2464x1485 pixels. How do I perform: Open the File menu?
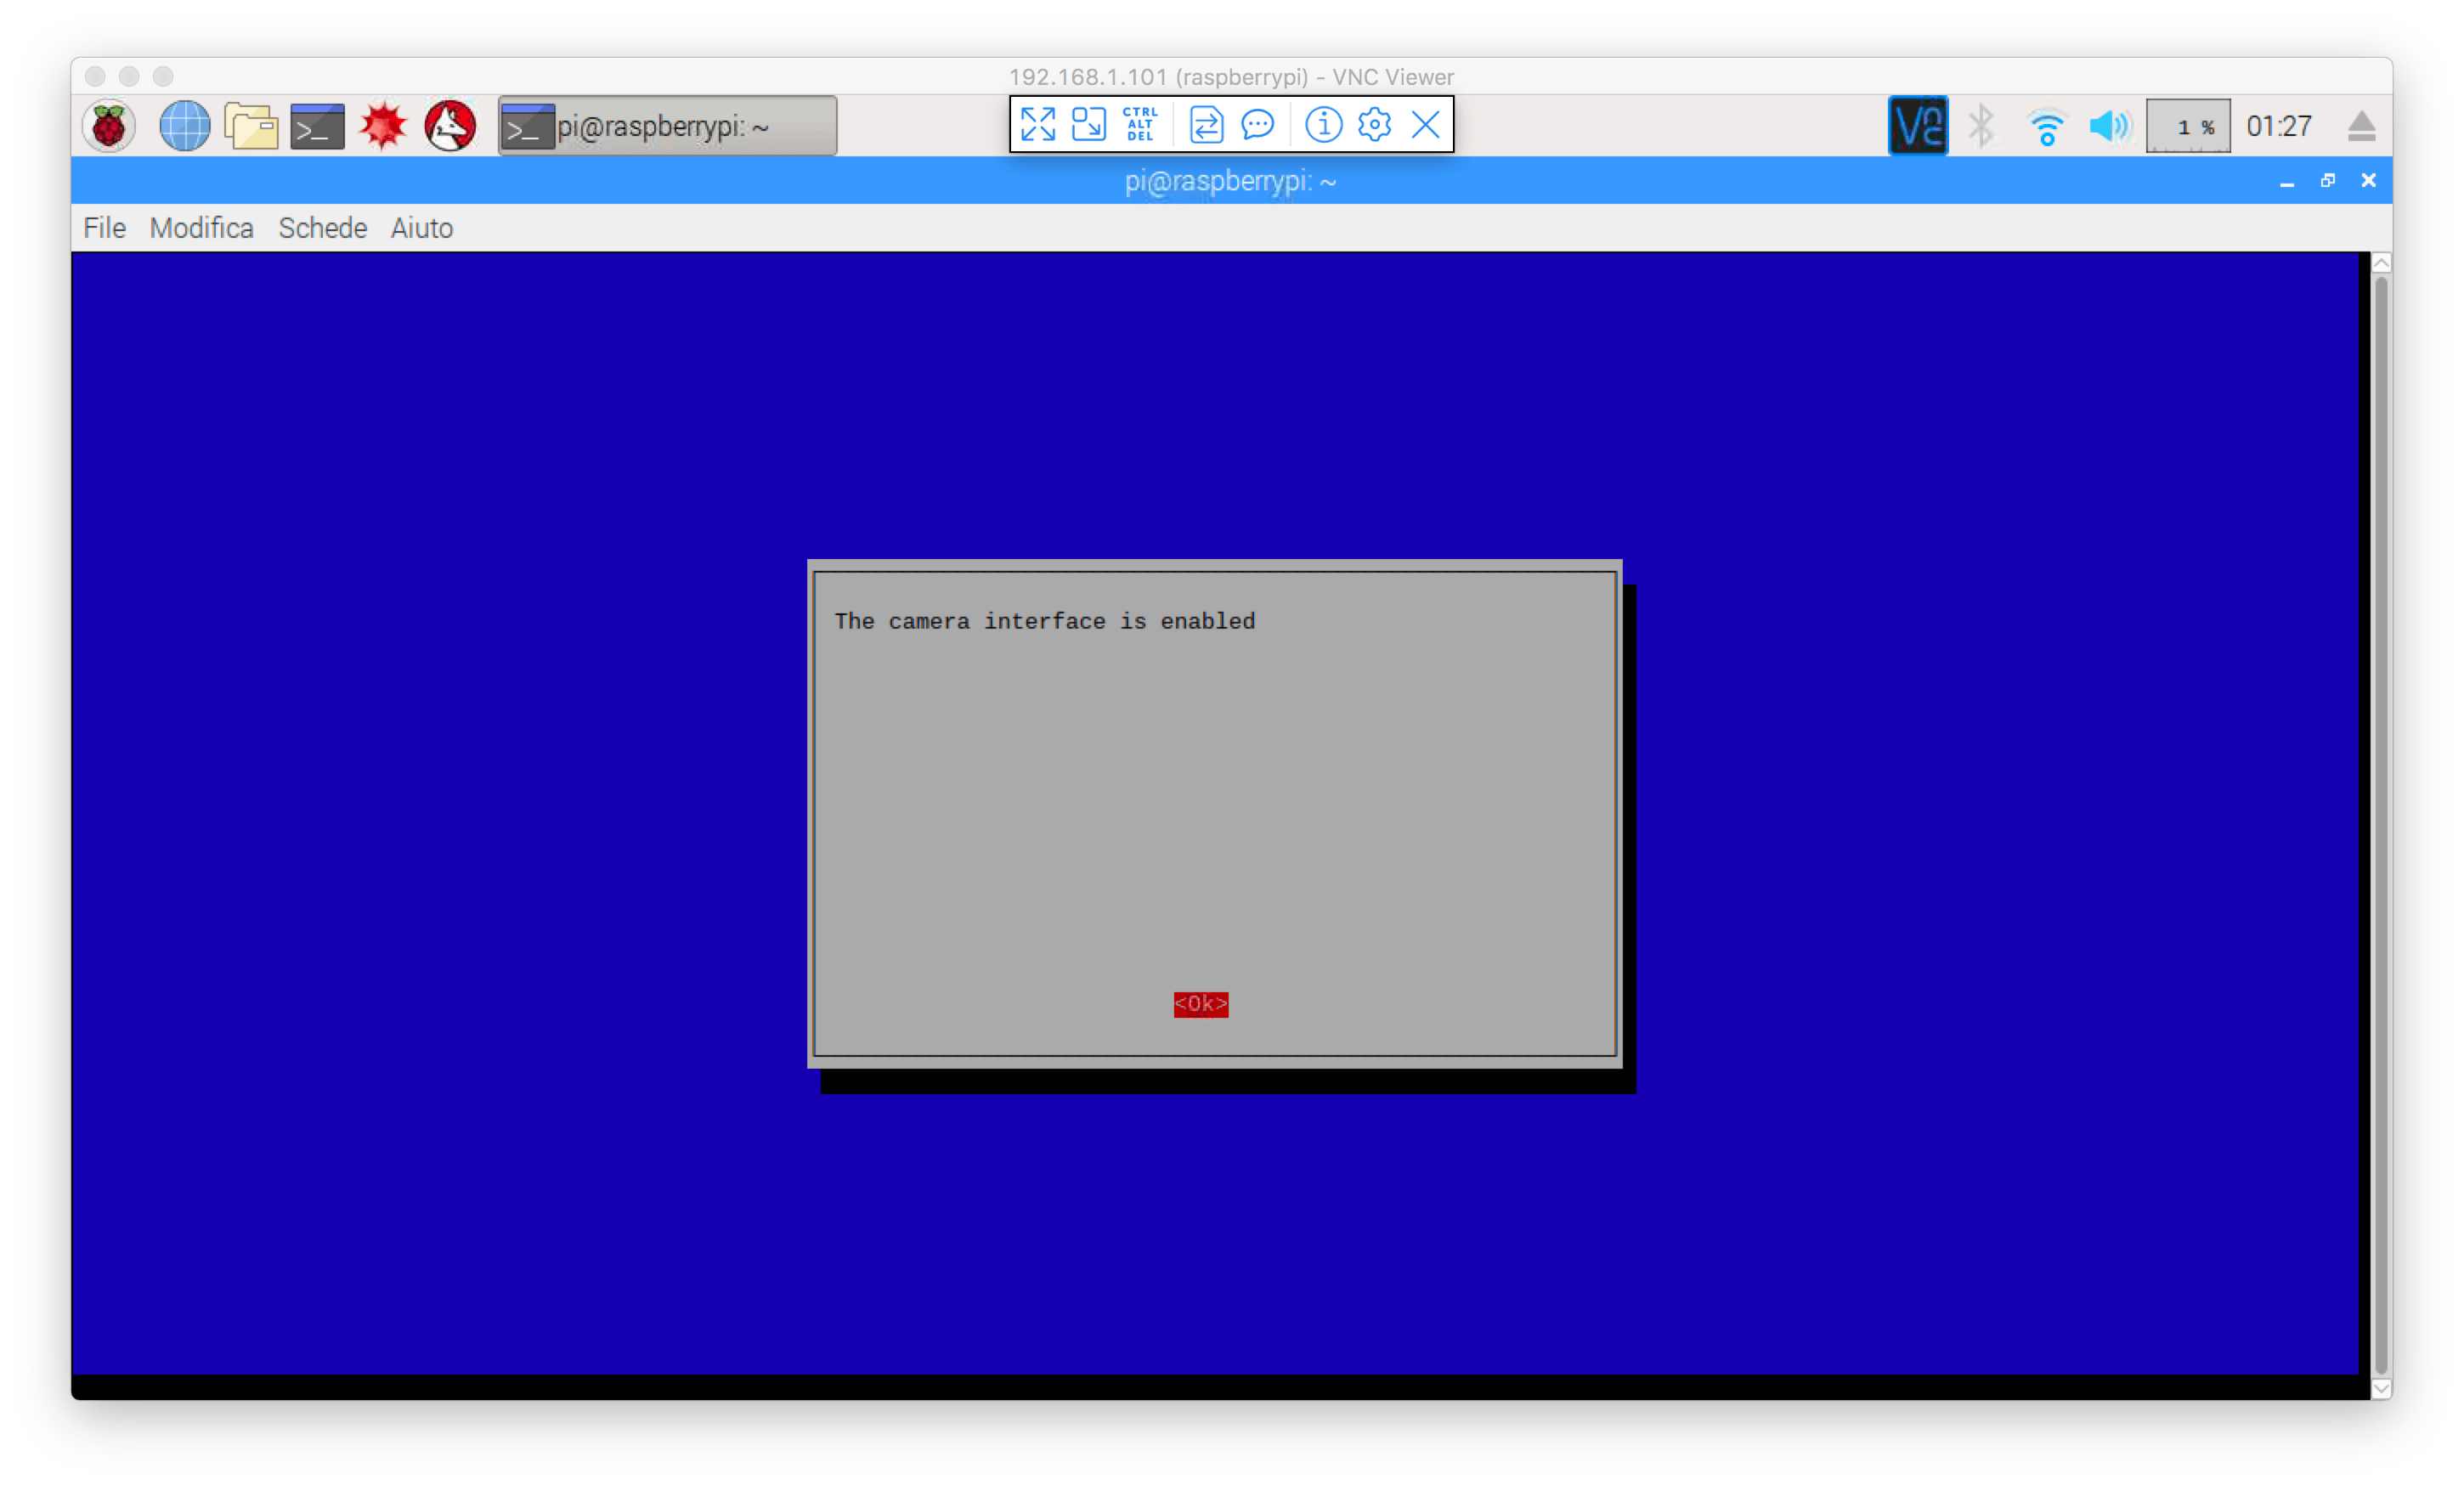[x=104, y=228]
